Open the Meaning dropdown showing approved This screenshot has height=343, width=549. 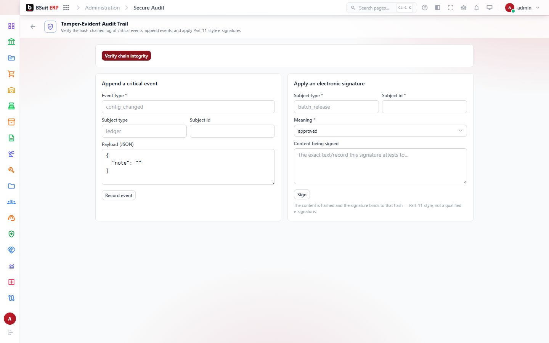pos(380,131)
